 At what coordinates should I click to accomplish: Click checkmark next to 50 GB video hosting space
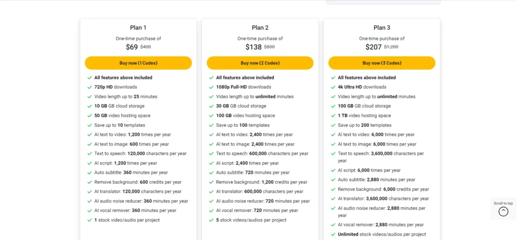click(x=89, y=116)
